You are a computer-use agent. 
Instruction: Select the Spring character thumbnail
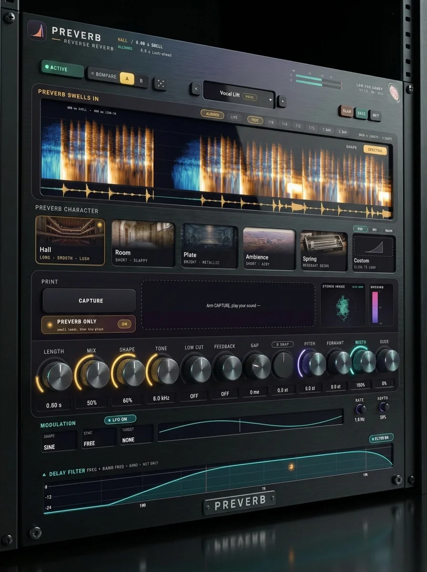(324, 251)
